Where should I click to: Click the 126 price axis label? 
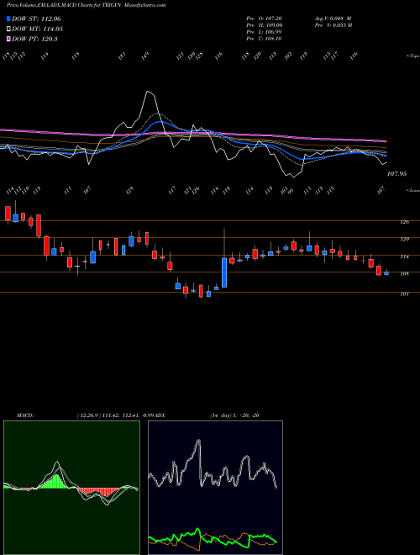coord(405,222)
